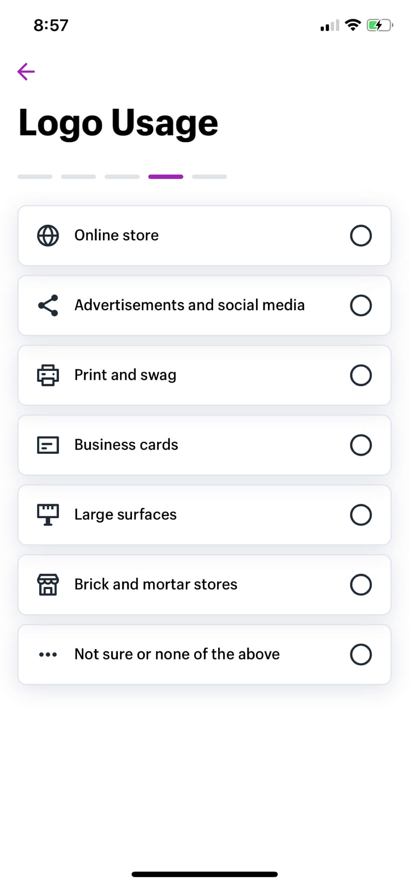Click the storefront icon for Brick and mortar
Screen dimensions: 409x886
click(48, 585)
